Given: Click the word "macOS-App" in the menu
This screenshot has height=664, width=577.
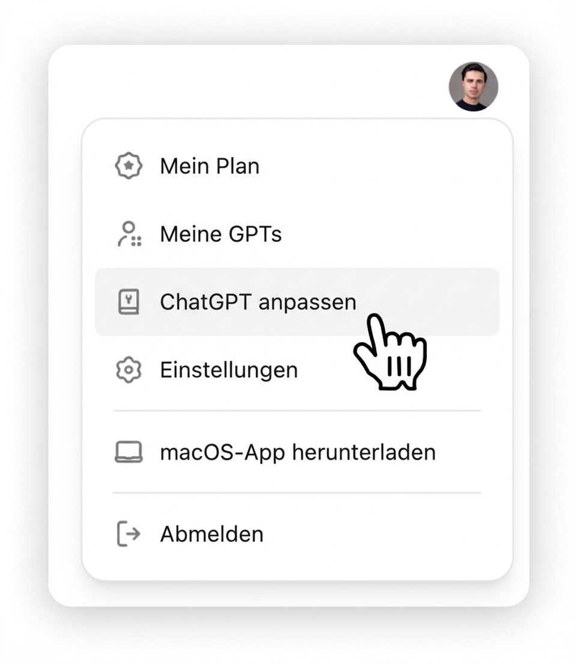Looking at the screenshot, I should point(222,452).
